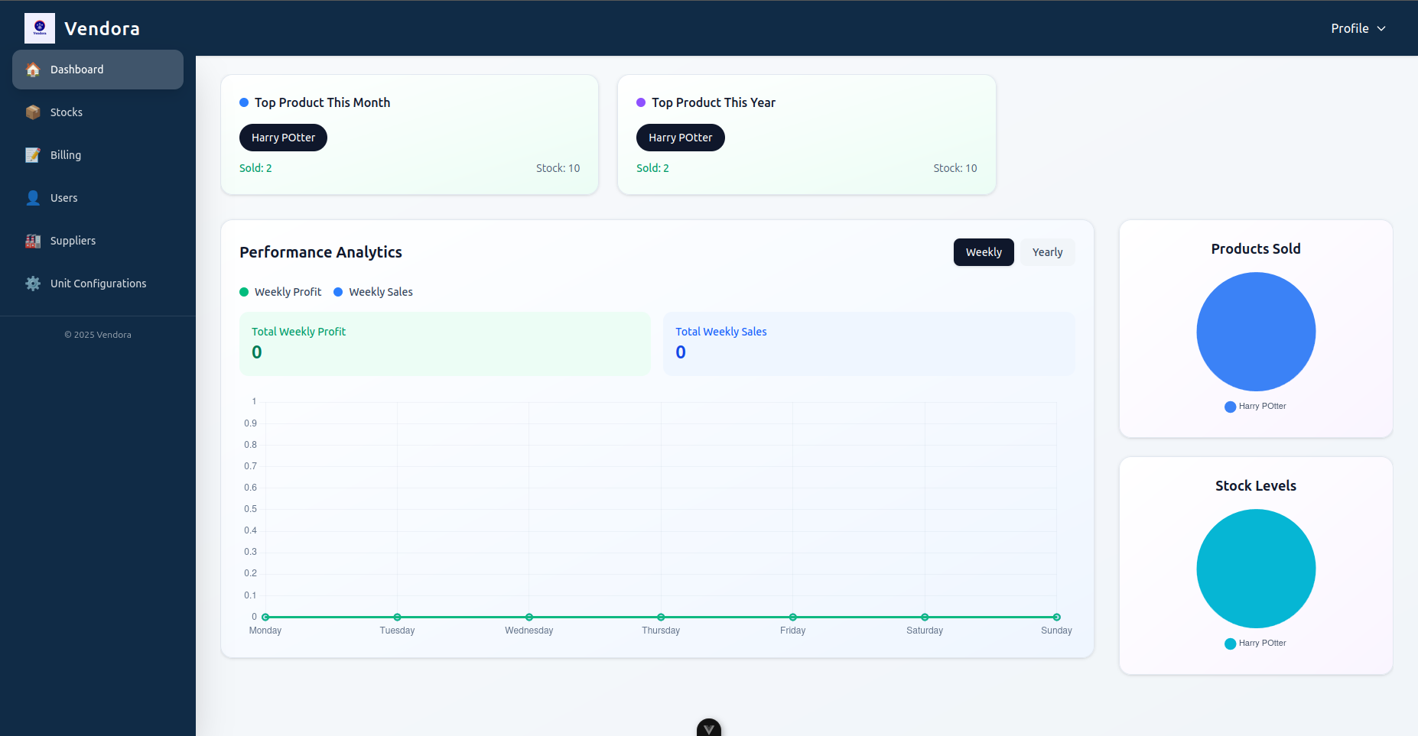The height and width of the screenshot is (736, 1418).
Task: Open the Suppliers page
Action: click(x=98, y=241)
